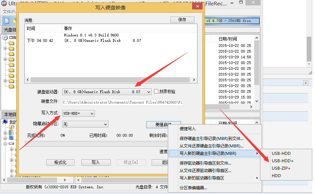Open the 硬盘驱动器 drive dropdown
Screen dimensions: 315x194
tap(149, 92)
